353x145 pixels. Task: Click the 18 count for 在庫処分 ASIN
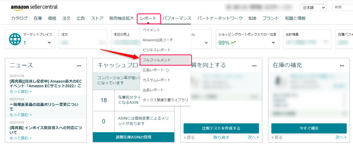(103, 100)
